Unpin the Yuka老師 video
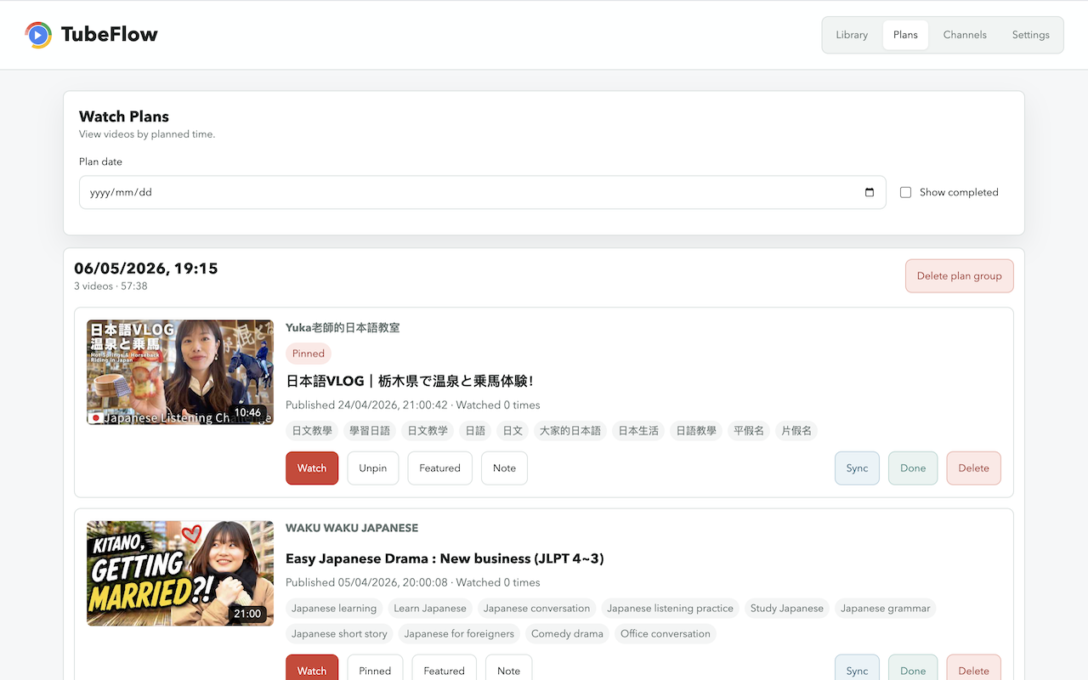 point(372,468)
